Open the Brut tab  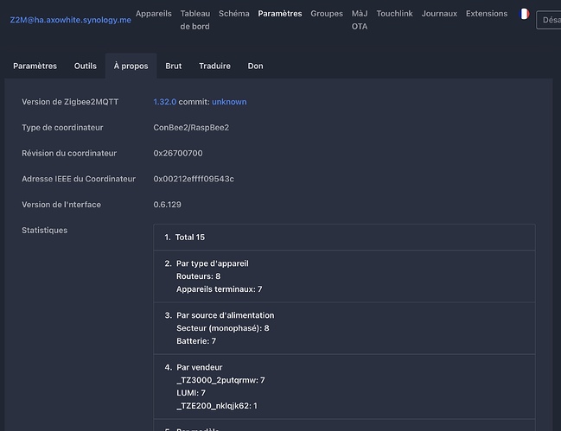point(174,67)
